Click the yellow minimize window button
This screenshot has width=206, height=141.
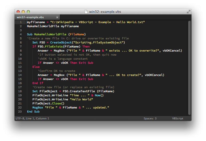pyautogui.click(x=23, y=12)
